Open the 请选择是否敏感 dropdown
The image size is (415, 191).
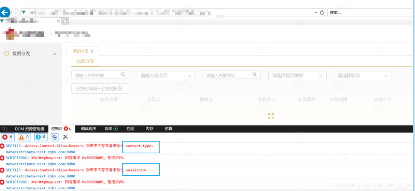click(297, 76)
